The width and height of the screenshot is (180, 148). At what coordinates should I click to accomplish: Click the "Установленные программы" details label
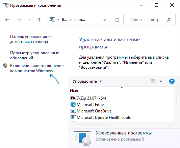coord(124,133)
